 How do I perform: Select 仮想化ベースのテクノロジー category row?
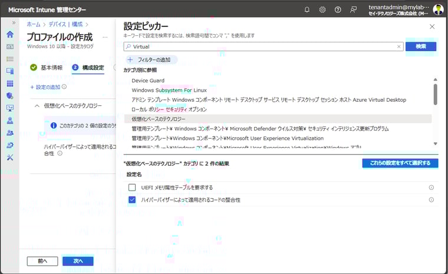pyautogui.click(x=278, y=119)
